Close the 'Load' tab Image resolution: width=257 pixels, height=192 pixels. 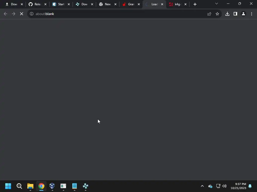coord(162,4)
